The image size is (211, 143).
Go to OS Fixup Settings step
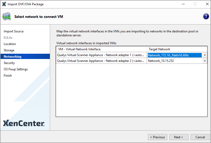[16, 69]
